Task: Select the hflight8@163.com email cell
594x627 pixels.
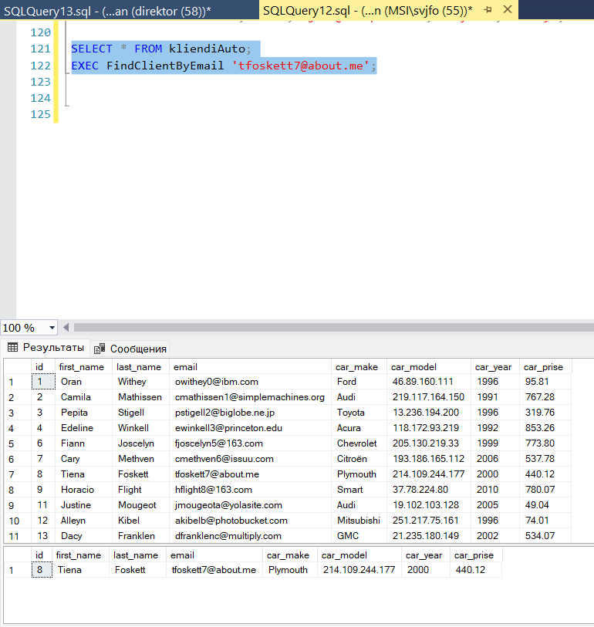Action: [x=251, y=490]
